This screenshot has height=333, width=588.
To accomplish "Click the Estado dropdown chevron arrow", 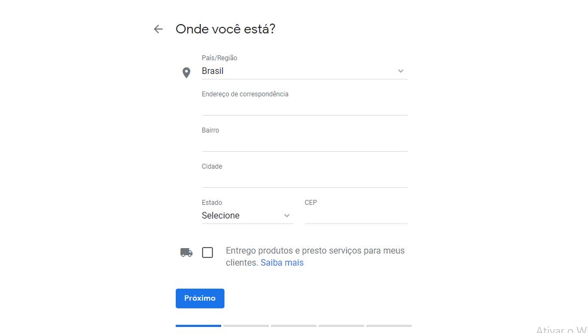I will coord(286,216).
